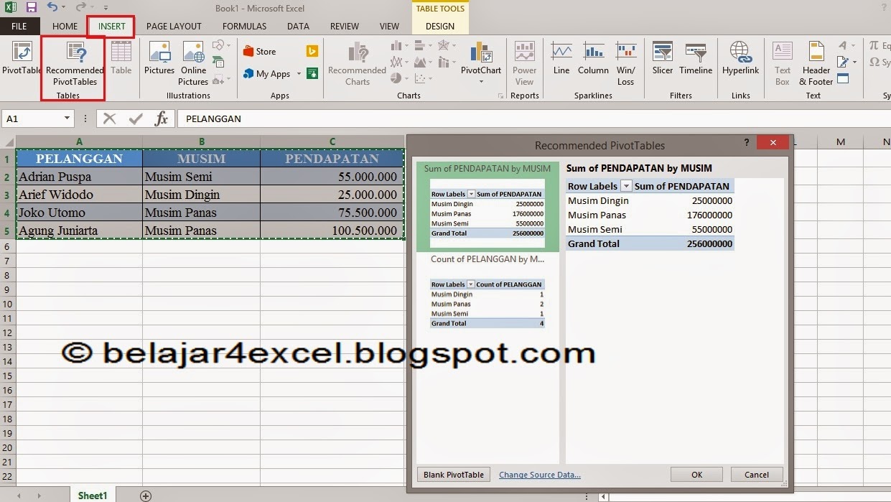Click the Hyperlink icon
Viewport: 891px width, 502px height.
tap(740, 53)
